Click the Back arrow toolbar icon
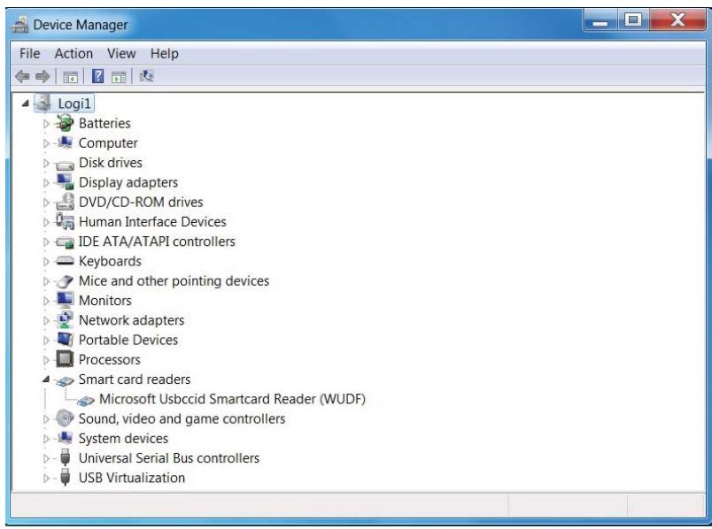Screen dimensions: 712x529 tap(22, 76)
